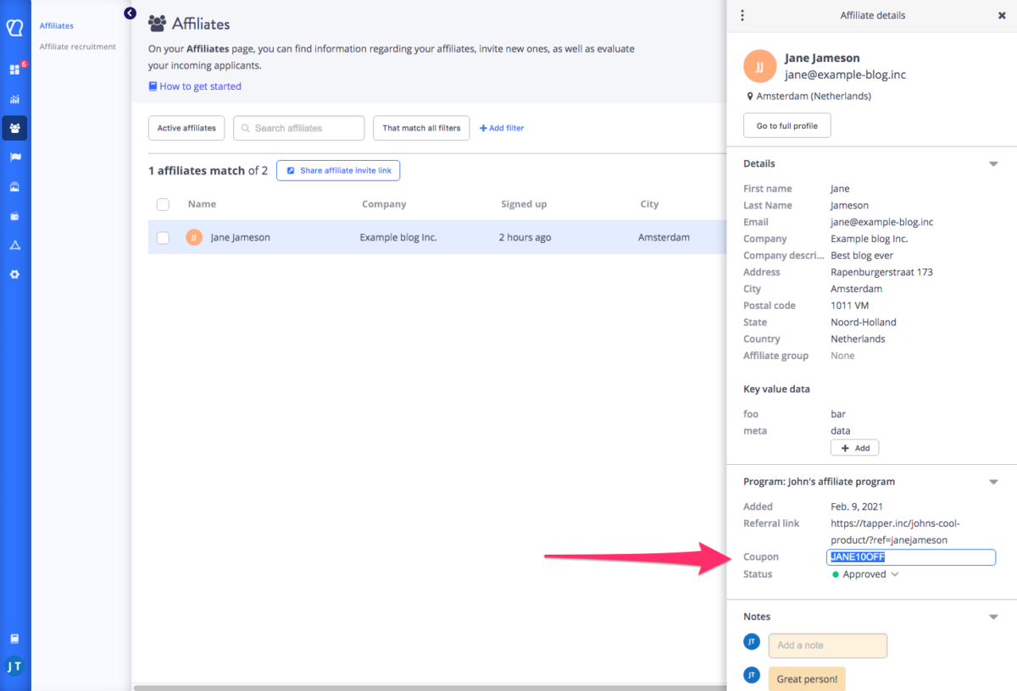Open the analytics chart icon in sidebar
This screenshot has height=691, width=1017.
tap(14, 98)
